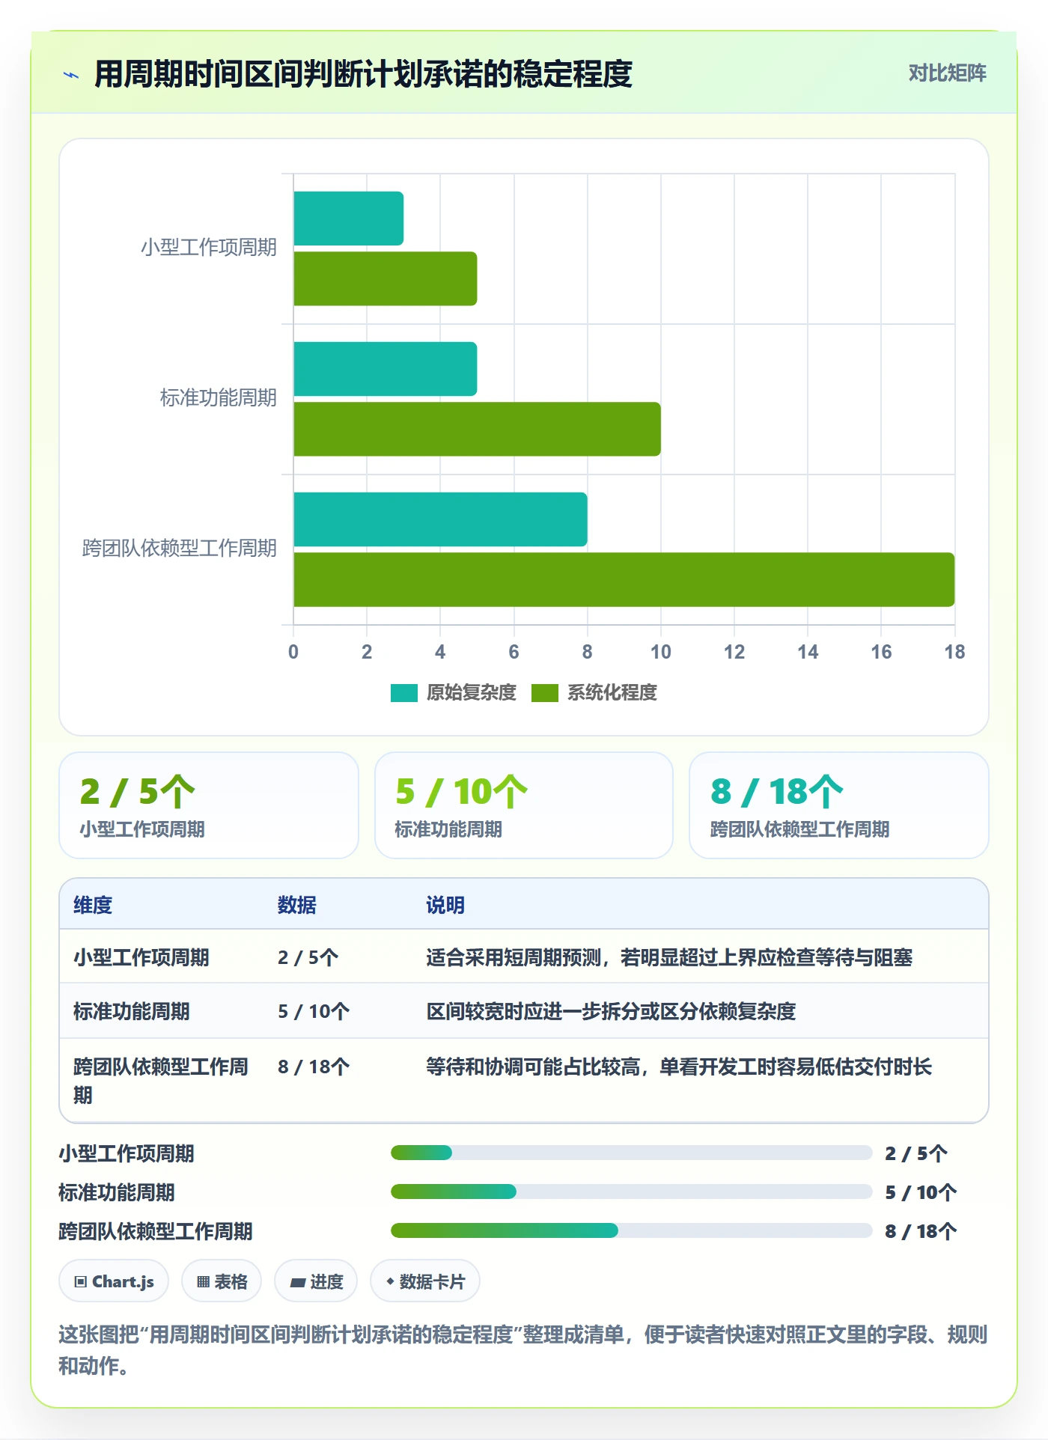Click the x-axis tick label 10

660,652
